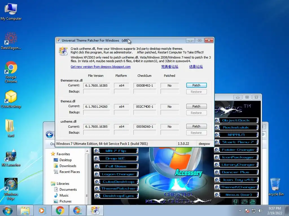The height and width of the screenshot is (216, 289).
Task: Open DesktopEyes launcher entry
Action: tap(116, 196)
